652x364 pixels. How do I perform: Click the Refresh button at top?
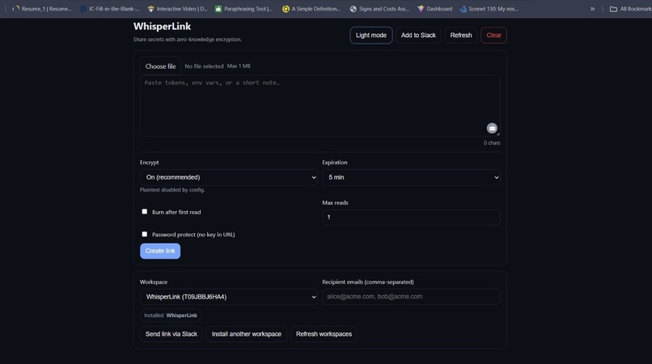pyautogui.click(x=461, y=36)
